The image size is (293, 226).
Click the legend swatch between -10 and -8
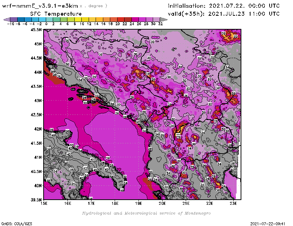click(14, 19)
